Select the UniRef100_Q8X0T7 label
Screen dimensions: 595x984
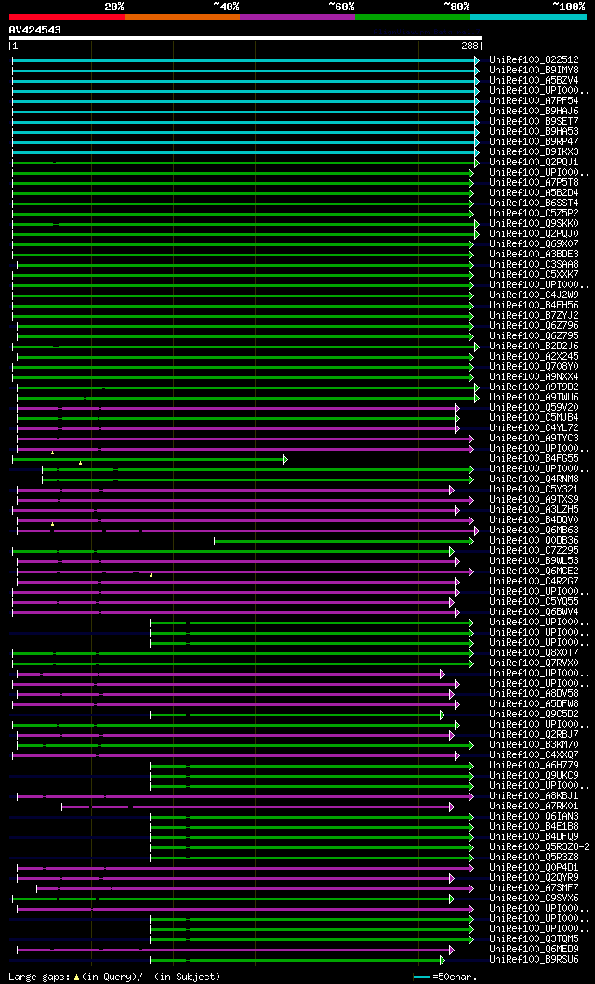point(535,652)
